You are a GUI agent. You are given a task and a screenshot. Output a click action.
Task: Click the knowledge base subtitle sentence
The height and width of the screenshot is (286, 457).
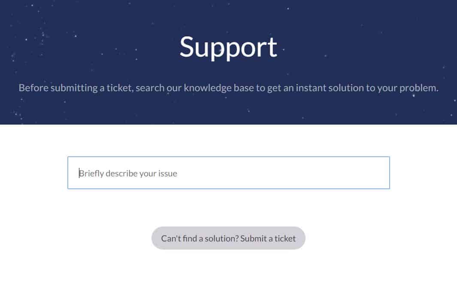point(228,88)
